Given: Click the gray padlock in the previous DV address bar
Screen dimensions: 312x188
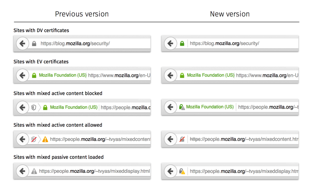Looking at the screenshot, I should point(34,43).
